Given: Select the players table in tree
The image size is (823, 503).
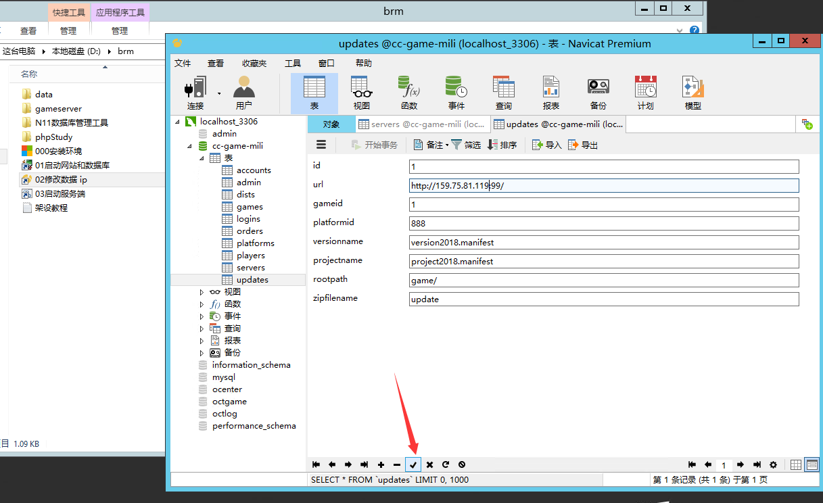Looking at the screenshot, I should tap(251, 256).
